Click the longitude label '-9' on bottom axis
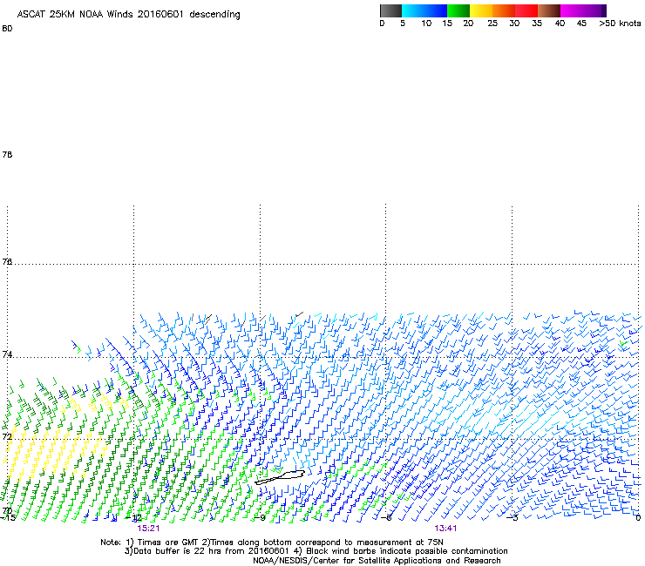The height and width of the screenshot is (566, 645). click(x=261, y=517)
